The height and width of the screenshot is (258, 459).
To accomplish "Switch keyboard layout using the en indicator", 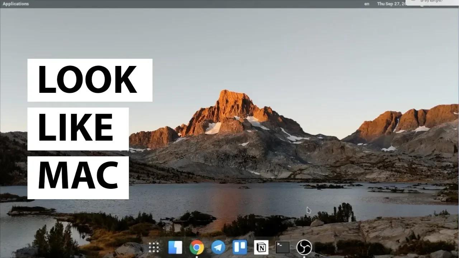I will coord(366,4).
